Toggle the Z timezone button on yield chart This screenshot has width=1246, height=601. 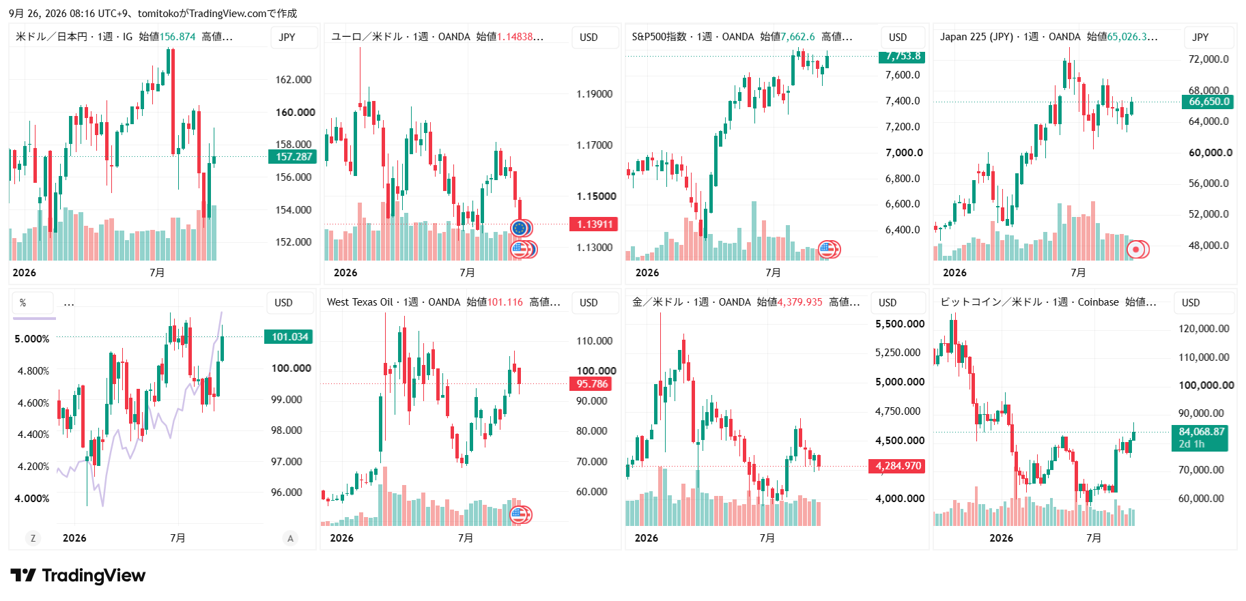pyautogui.click(x=33, y=538)
